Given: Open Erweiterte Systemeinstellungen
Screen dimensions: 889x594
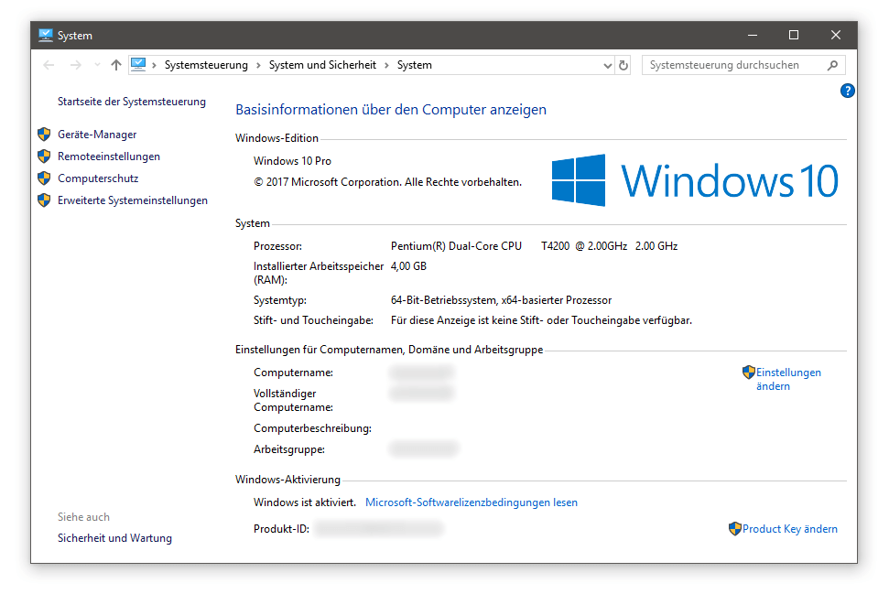Looking at the screenshot, I should (132, 200).
